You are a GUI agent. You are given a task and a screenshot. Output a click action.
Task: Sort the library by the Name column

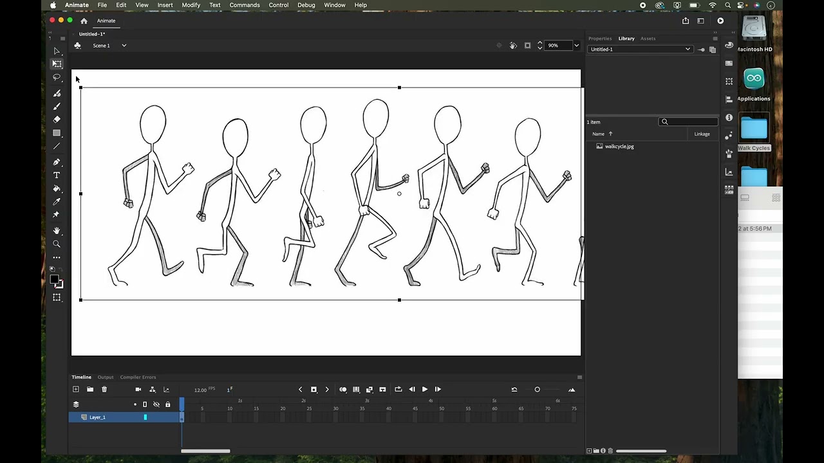599,134
